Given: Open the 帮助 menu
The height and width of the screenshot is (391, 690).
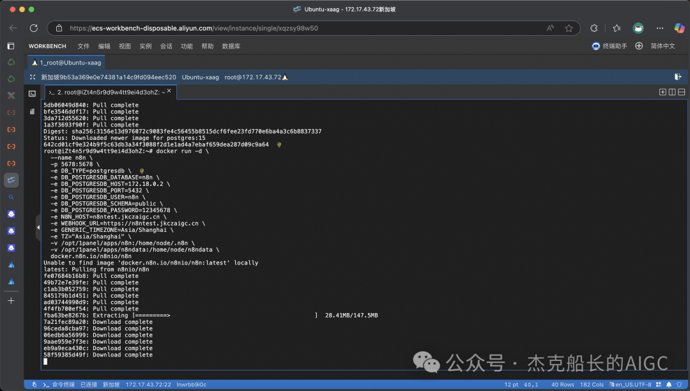Looking at the screenshot, I should pyautogui.click(x=208, y=46).
